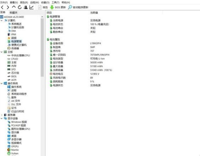Click the 当前值 column header
The image size is (200, 156).
(x=94, y=12)
